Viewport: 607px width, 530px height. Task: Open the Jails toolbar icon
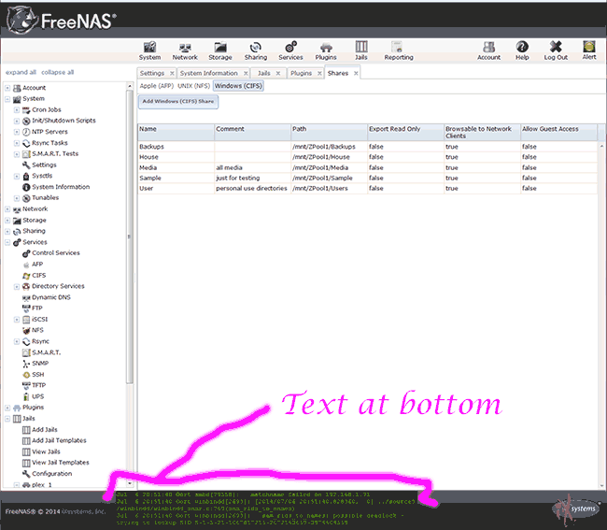[x=361, y=50]
